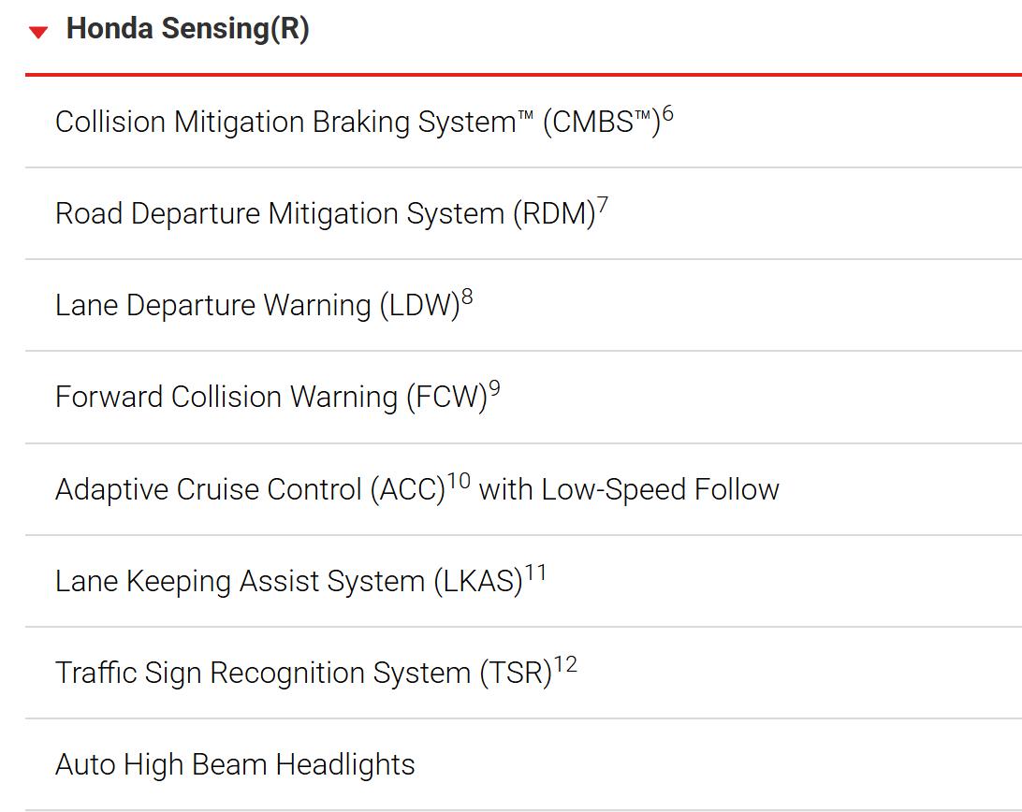Viewport: 1022px width, 812px height.
Task: Select Auto High Beam Headlights row
Action: click(523, 765)
